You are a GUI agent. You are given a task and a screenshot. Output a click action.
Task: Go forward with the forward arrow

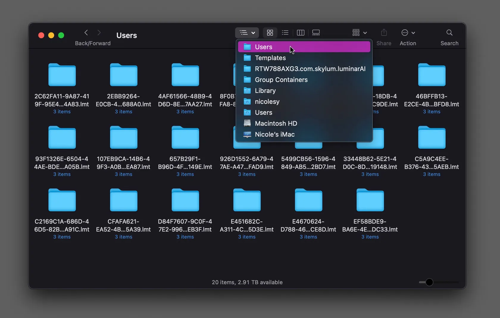click(x=99, y=33)
